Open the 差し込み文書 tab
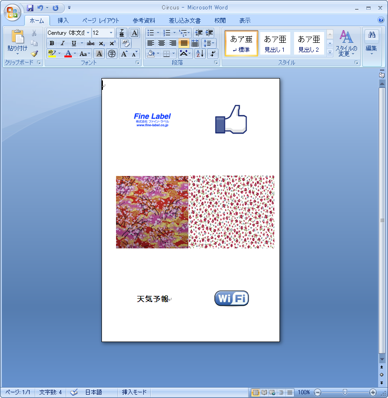 coord(185,21)
